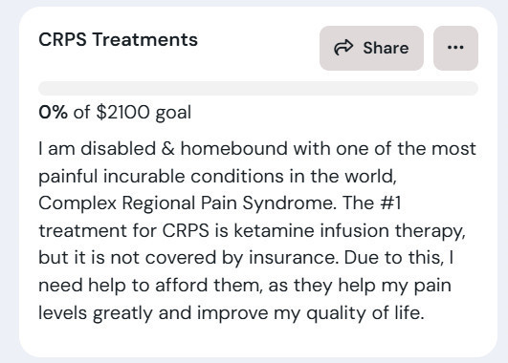Screen dimensions: 508x363
Task: Open the three-dot more options menu
Action: click(x=455, y=48)
